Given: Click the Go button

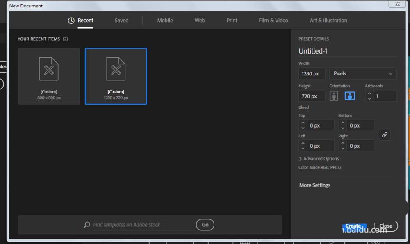Looking at the screenshot, I should click(x=205, y=225).
